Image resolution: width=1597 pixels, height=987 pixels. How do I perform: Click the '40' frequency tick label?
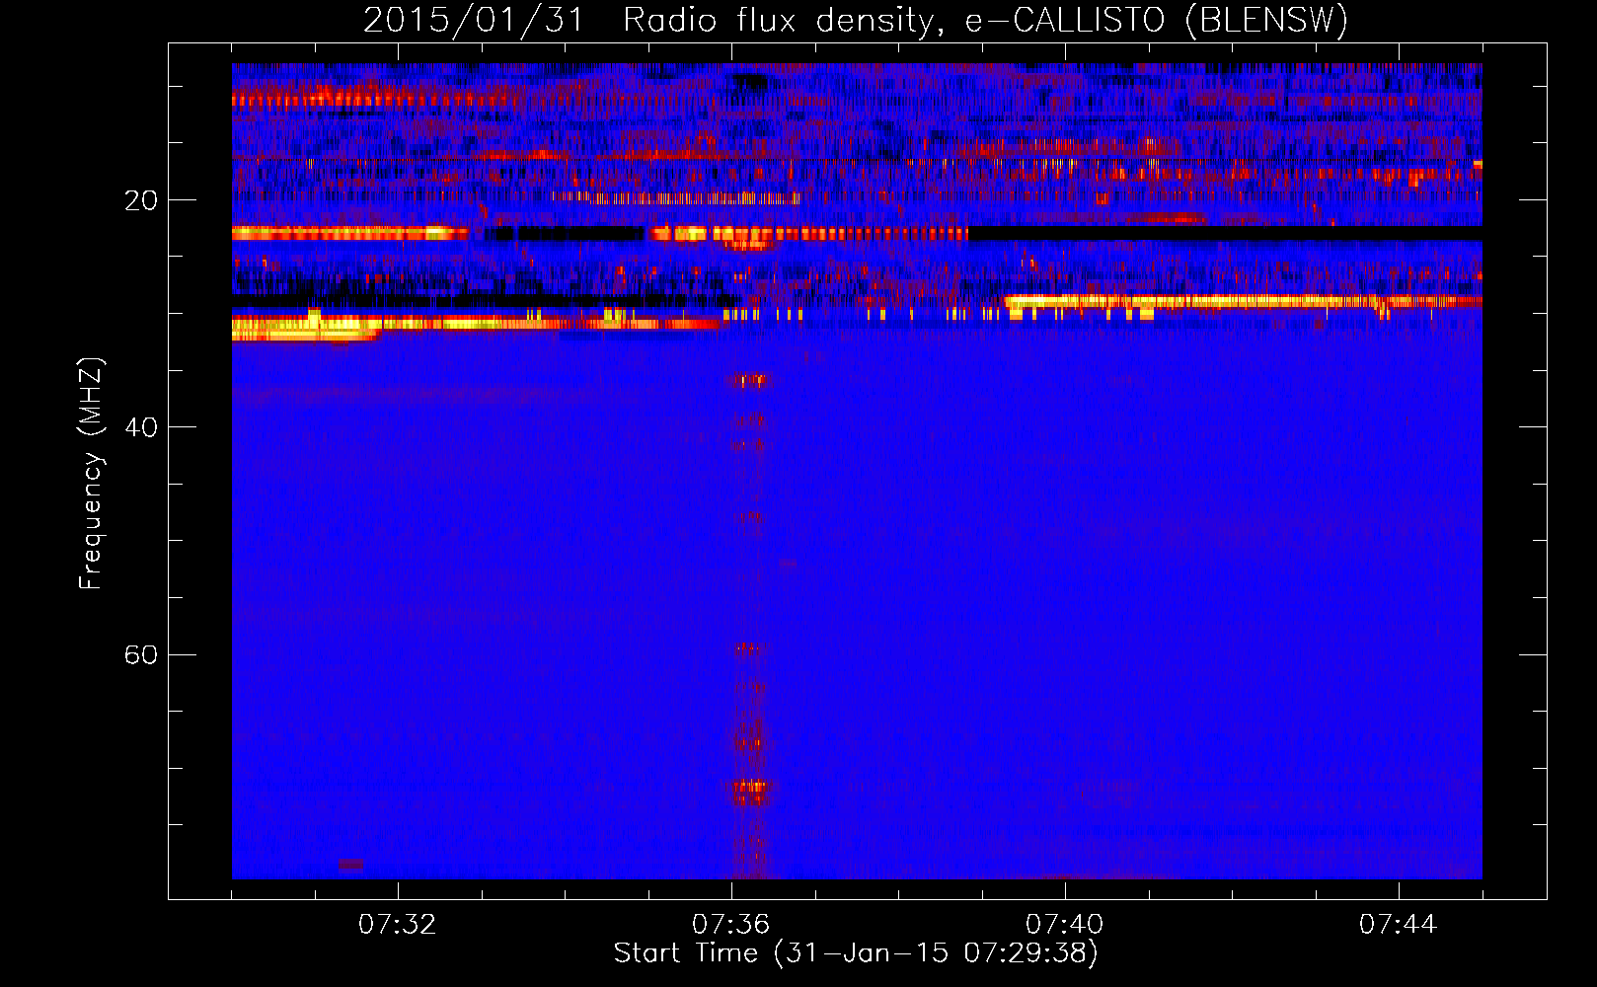tap(141, 427)
